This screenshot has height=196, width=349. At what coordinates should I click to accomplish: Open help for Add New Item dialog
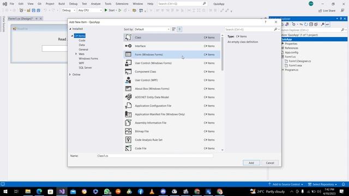point(266,22)
